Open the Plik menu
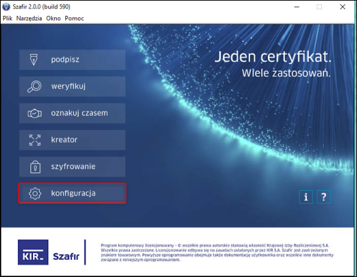 (x=7, y=18)
